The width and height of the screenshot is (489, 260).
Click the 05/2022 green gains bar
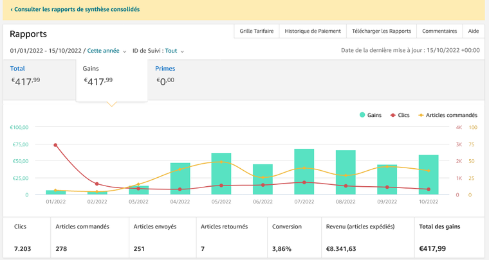[221, 174]
